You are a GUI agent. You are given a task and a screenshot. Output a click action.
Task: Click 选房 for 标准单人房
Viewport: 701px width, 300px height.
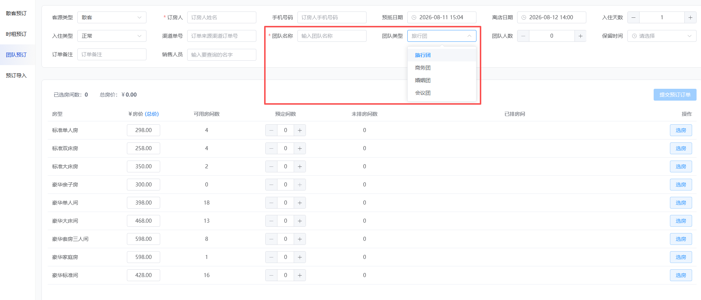click(x=681, y=130)
